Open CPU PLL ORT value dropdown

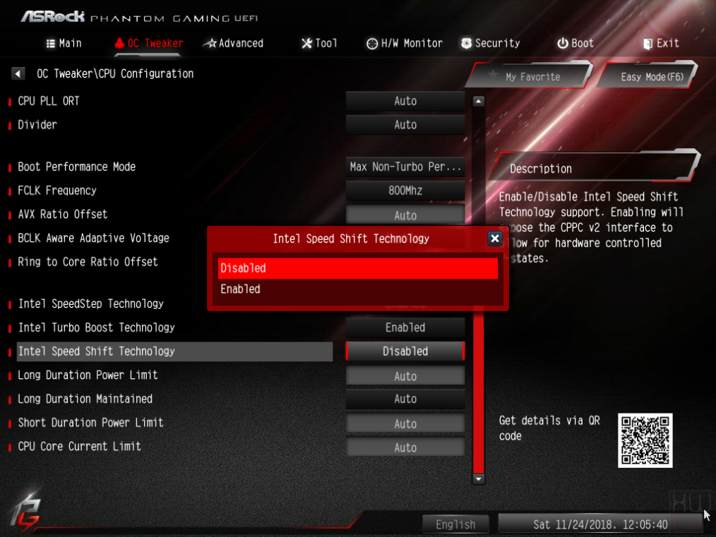(405, 101)
